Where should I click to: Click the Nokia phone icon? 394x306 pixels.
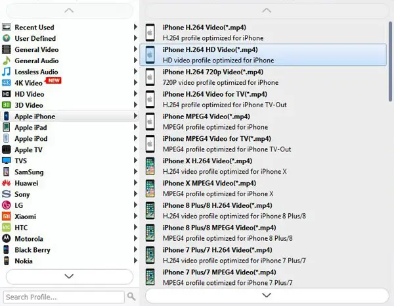pyautogui.click(x=7, y=261)
